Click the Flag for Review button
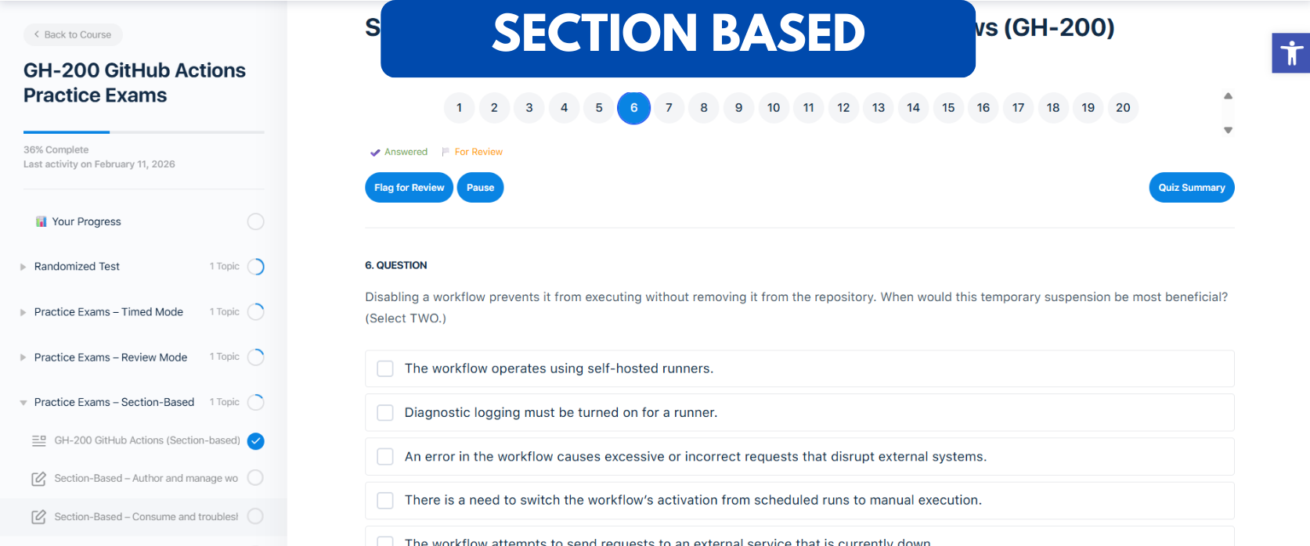 [409, 187]
